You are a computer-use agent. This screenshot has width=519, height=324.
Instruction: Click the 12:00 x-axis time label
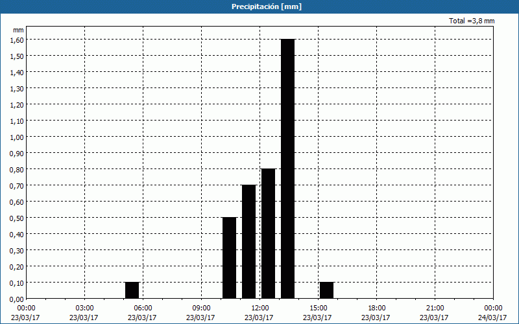pyautogui.click(x=260, y=308)
